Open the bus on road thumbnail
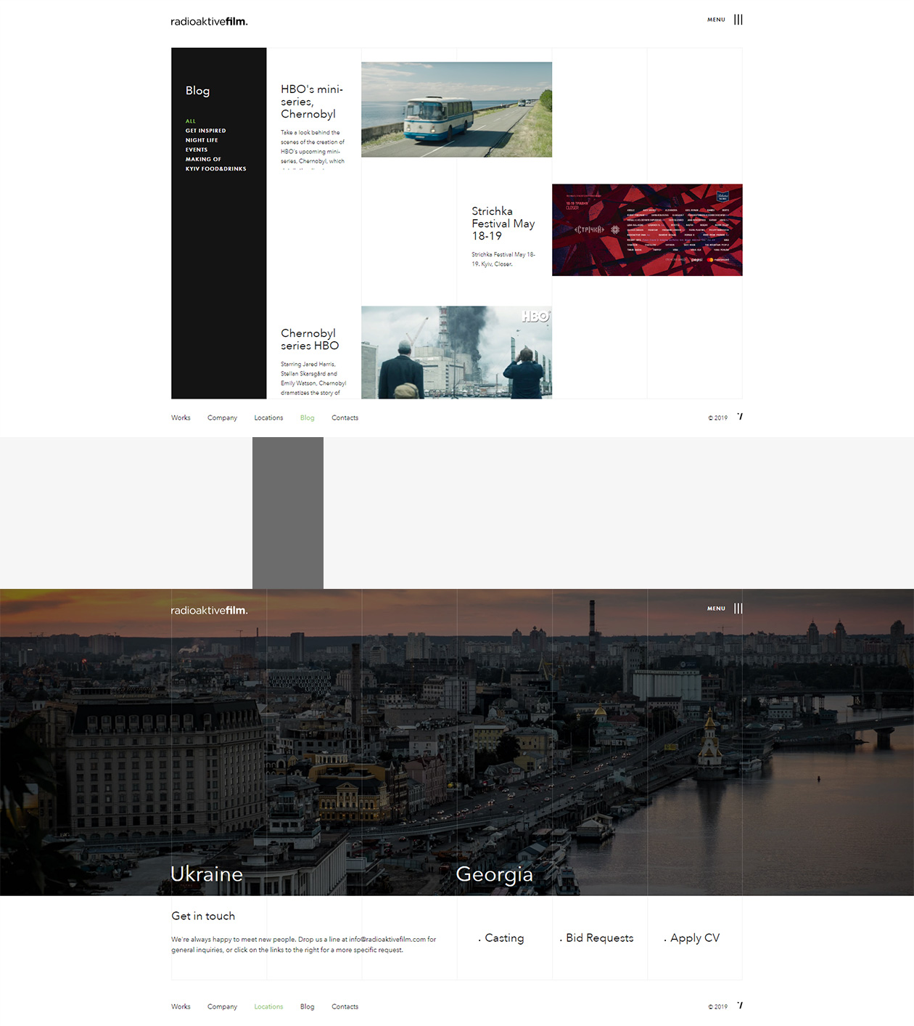This screenshot has width=914, height=1026. (x=456, y=110)
